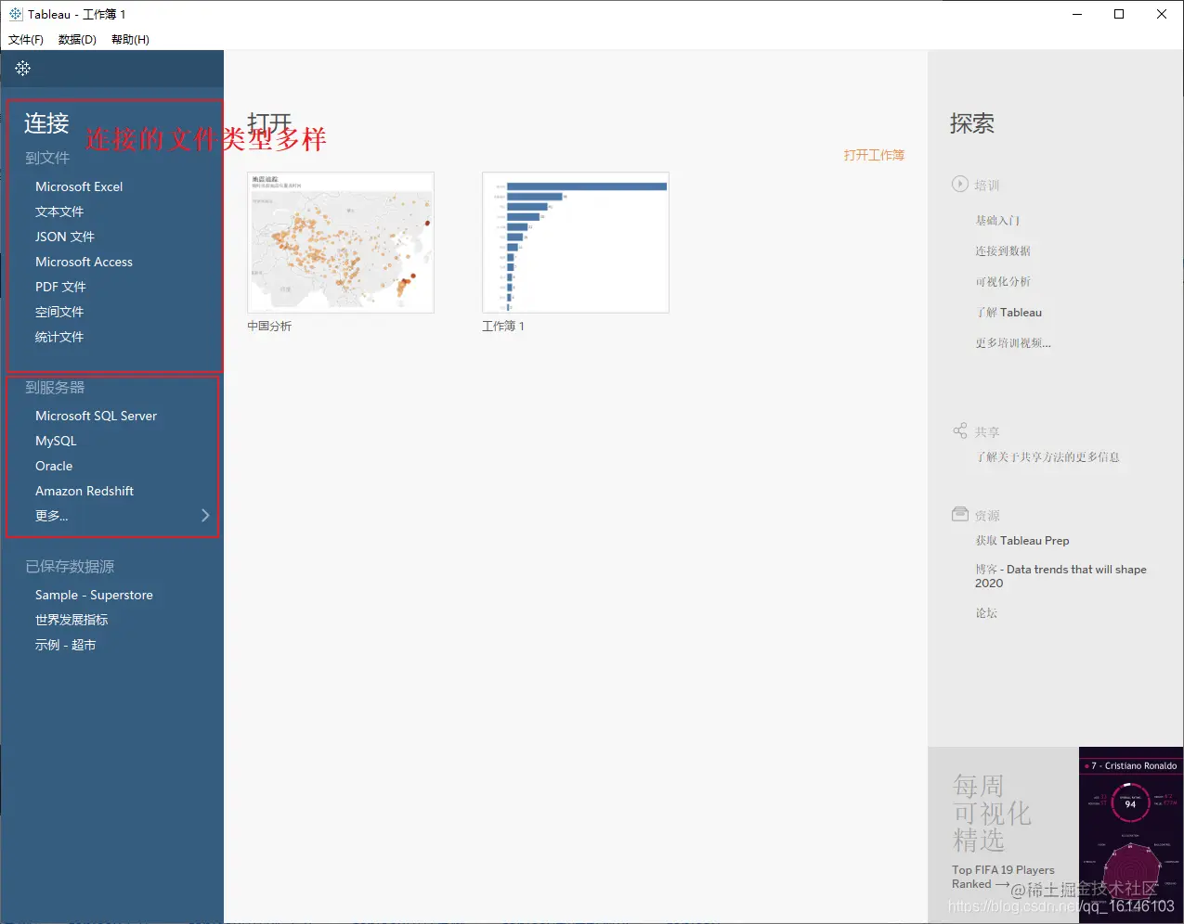The image size is (1184, 924).
Task: Click the 已保存数据源 section heading
Action: (70, 567)
